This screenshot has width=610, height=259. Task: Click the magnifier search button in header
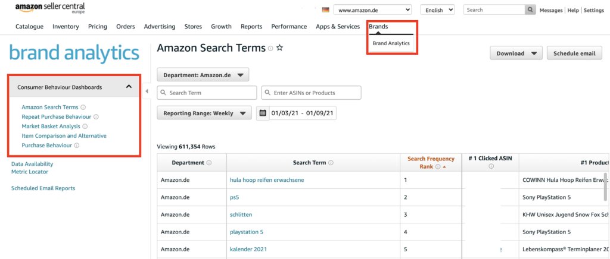pyautogui.click(x=530, y=10)
